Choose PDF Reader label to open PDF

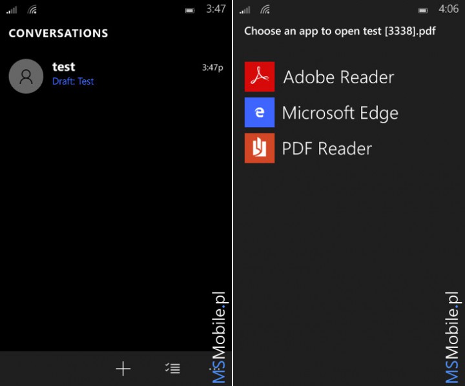(327, 148)
